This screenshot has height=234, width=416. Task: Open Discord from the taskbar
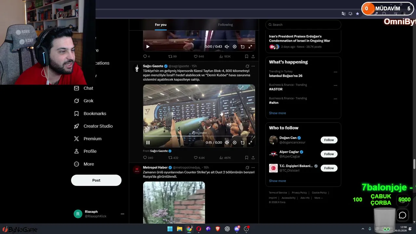click(x=237, y=229)
